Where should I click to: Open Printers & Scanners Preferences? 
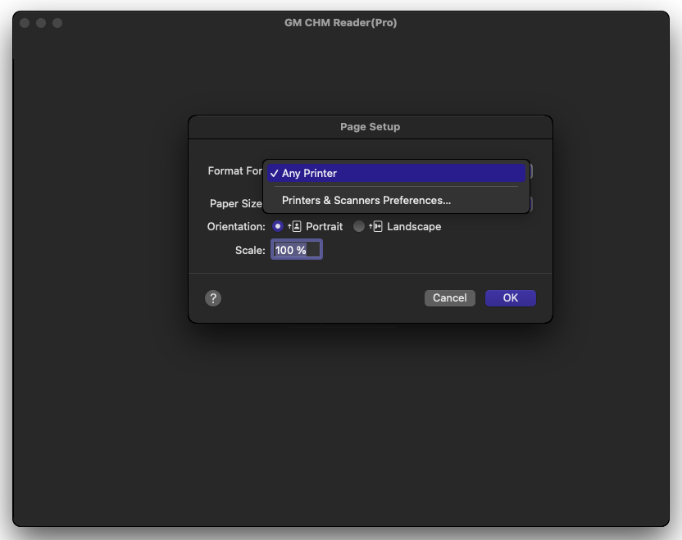[x=366, y=200]
